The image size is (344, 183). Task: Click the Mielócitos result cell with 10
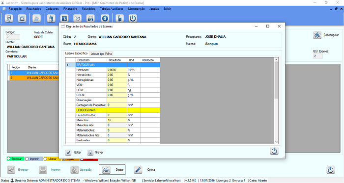[117, 120]
